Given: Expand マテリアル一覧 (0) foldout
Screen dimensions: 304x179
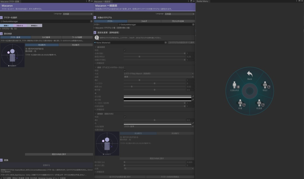Looking at the screenshot, I should click(x=1, y=29).
